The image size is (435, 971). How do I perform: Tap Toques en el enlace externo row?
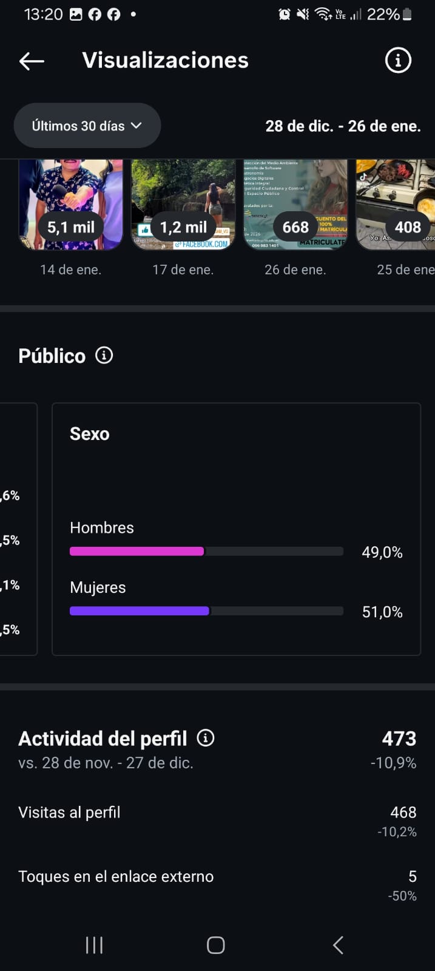pyautogui.click(x=217, y=884)
